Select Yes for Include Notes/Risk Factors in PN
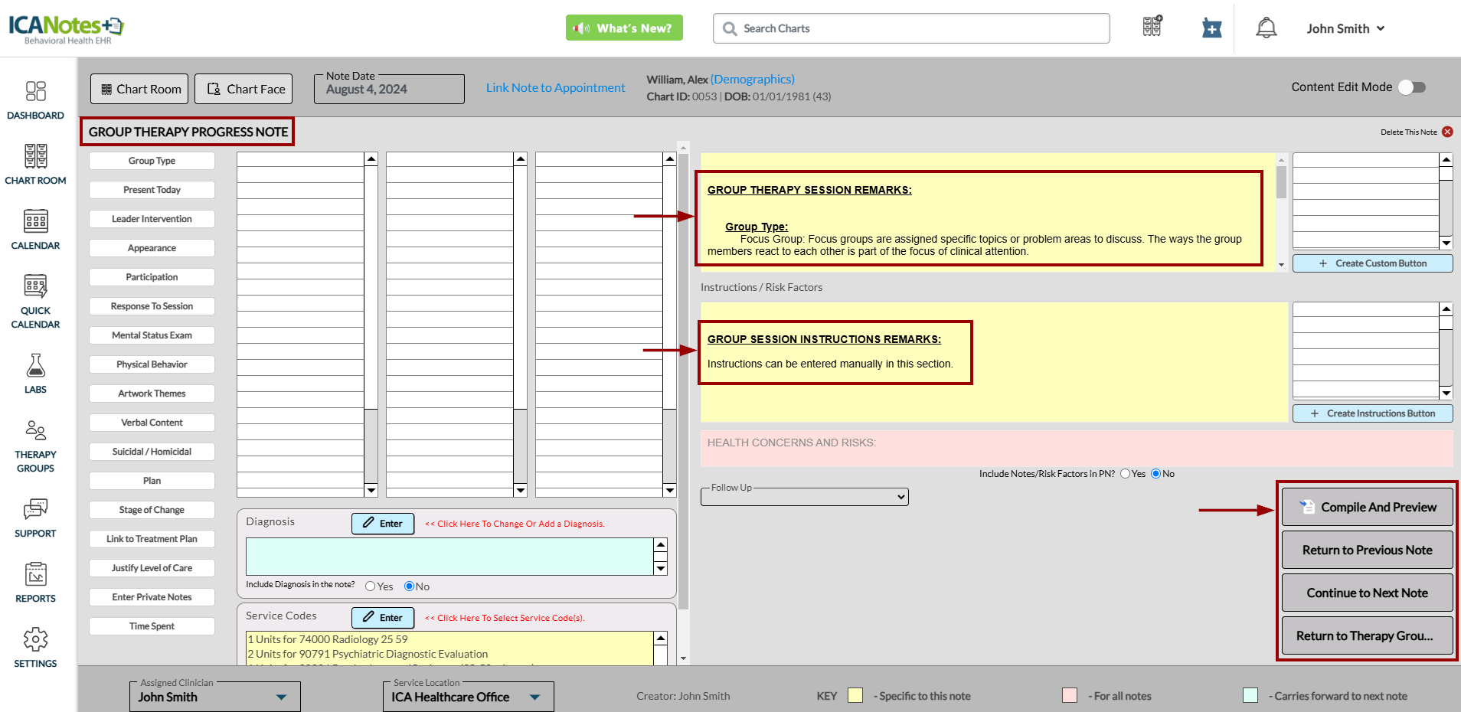 pyautogui.click(x=1125, y=474)
